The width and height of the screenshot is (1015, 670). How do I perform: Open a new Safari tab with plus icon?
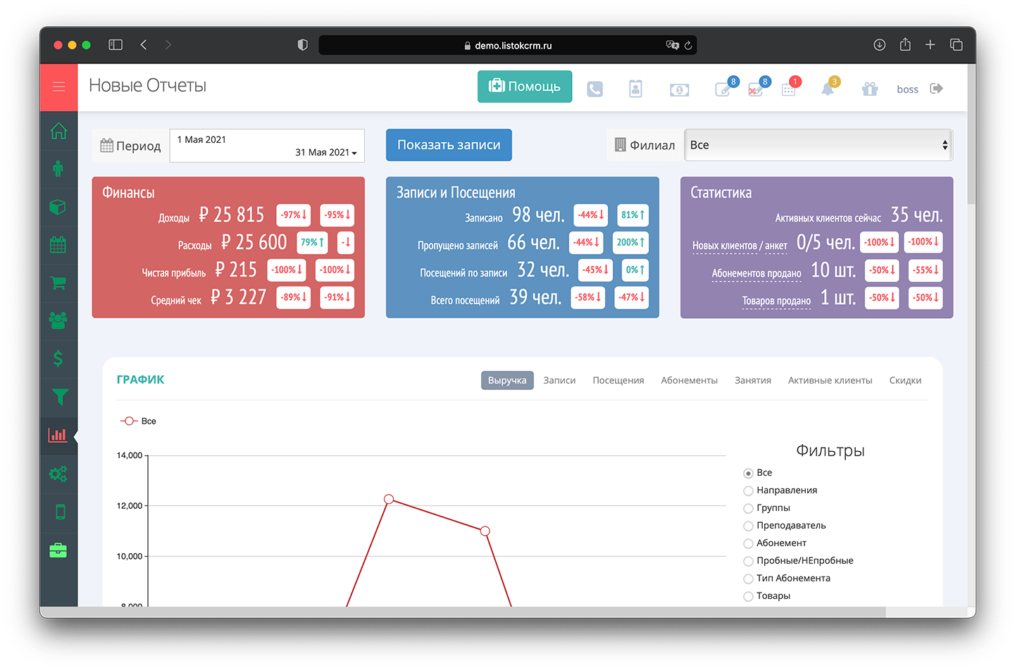[930, 45]
